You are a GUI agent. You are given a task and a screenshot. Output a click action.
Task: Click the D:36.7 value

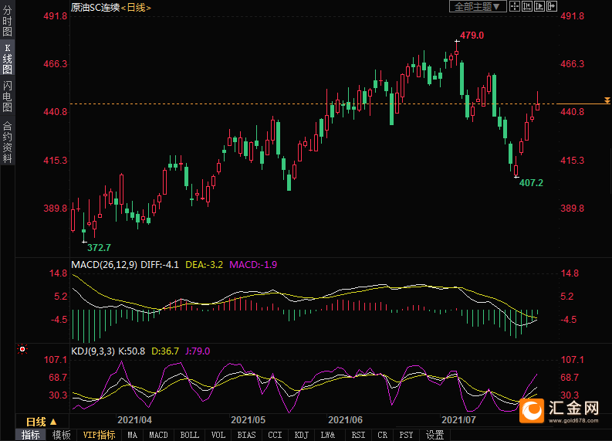165,351
